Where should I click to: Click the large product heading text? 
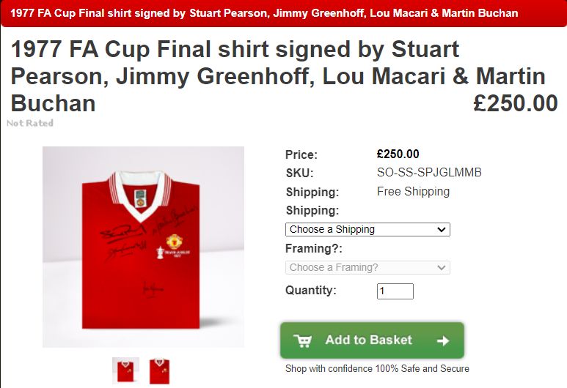pos(278,77)
